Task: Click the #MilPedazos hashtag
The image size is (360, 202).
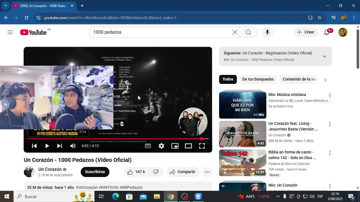Action: click(131, 187)
